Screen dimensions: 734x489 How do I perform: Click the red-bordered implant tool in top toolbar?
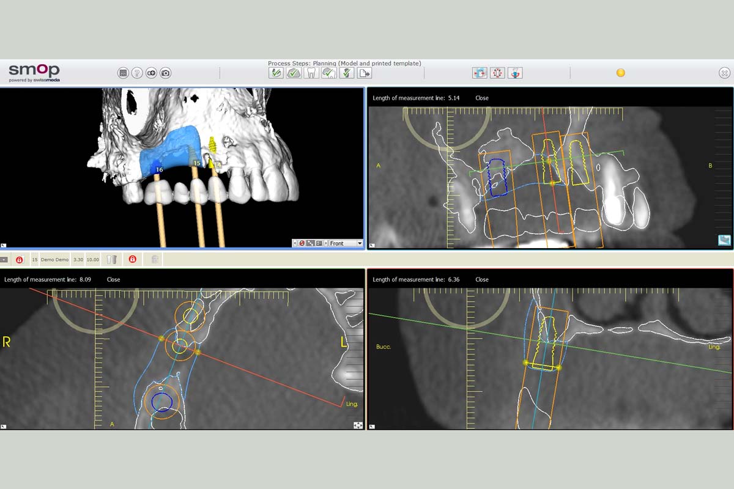pyautogui.click(x=497, y=73)
